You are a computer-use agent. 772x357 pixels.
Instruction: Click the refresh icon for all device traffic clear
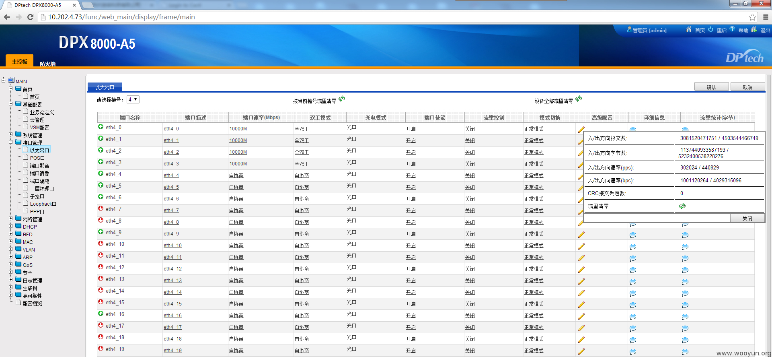click(x=579, y=99)
